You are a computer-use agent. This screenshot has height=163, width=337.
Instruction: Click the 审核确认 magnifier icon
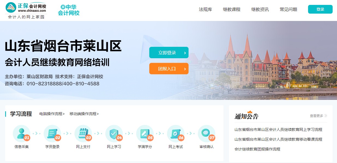click(x=206, y=134)
